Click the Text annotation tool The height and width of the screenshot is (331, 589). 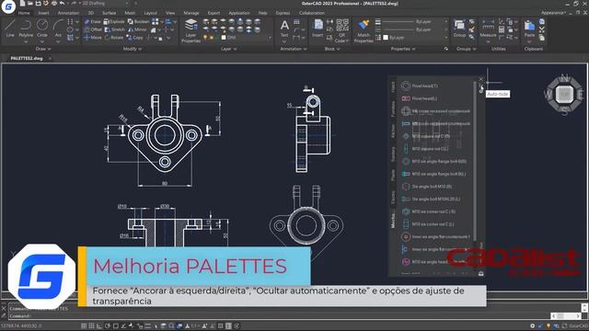click(x=284, y=29)
